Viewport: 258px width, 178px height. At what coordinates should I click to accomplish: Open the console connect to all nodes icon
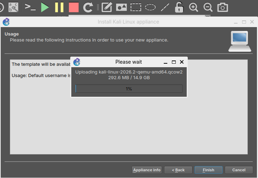(30, 7)
